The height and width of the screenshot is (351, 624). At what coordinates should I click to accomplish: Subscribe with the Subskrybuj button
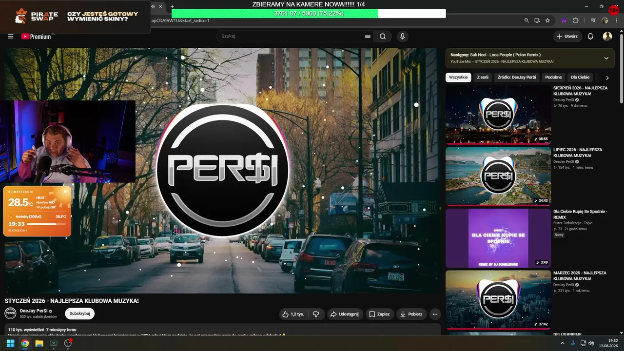[80, 313]
